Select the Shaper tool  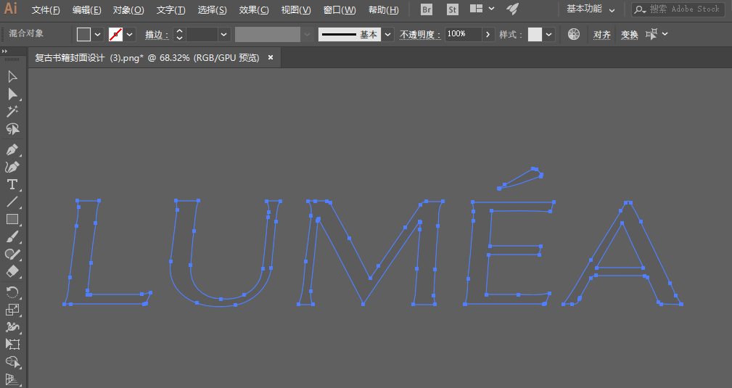[12, 254]
